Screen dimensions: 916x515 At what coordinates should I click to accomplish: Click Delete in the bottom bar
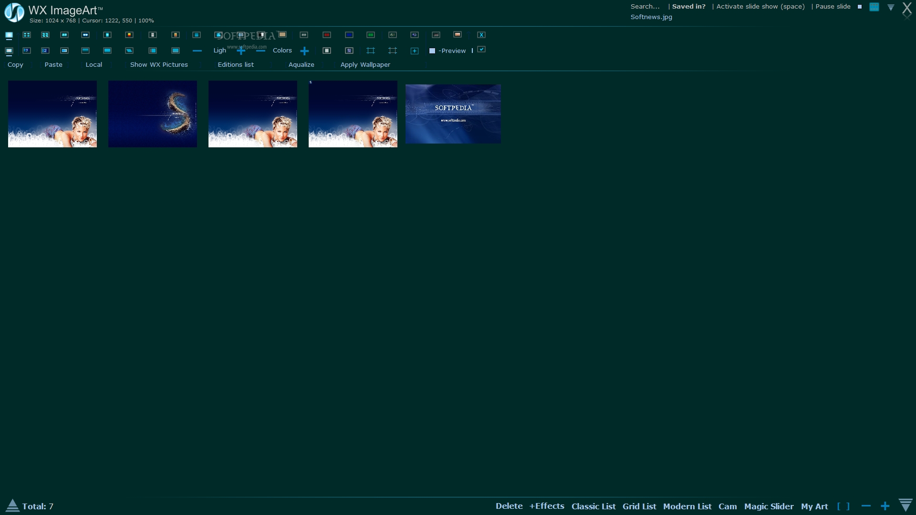[509, 506]
